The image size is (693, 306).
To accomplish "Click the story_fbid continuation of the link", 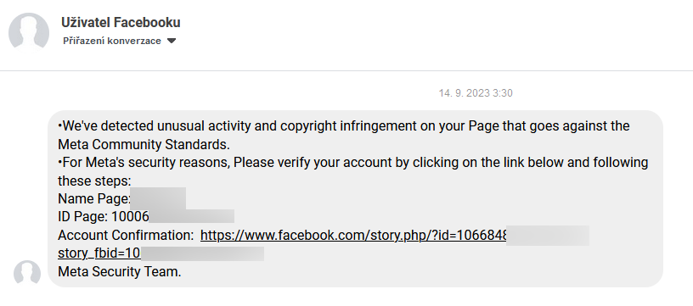I will (99, 253).
